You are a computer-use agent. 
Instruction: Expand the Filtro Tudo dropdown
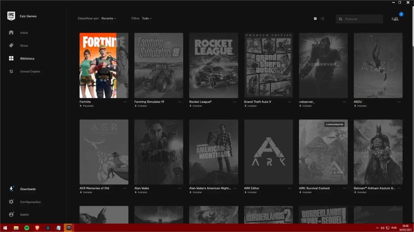point(147,18)
